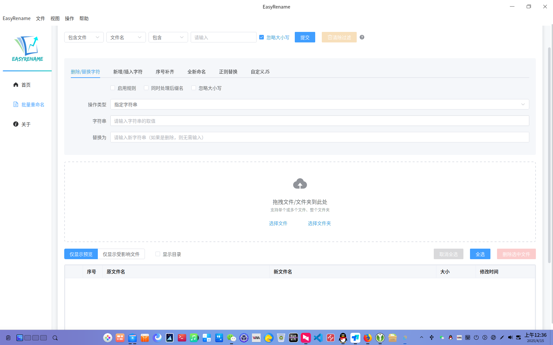Select the 删除/替换字符 tab
Image resolution: width=553 pixels, height=345 pixels.
85,72
